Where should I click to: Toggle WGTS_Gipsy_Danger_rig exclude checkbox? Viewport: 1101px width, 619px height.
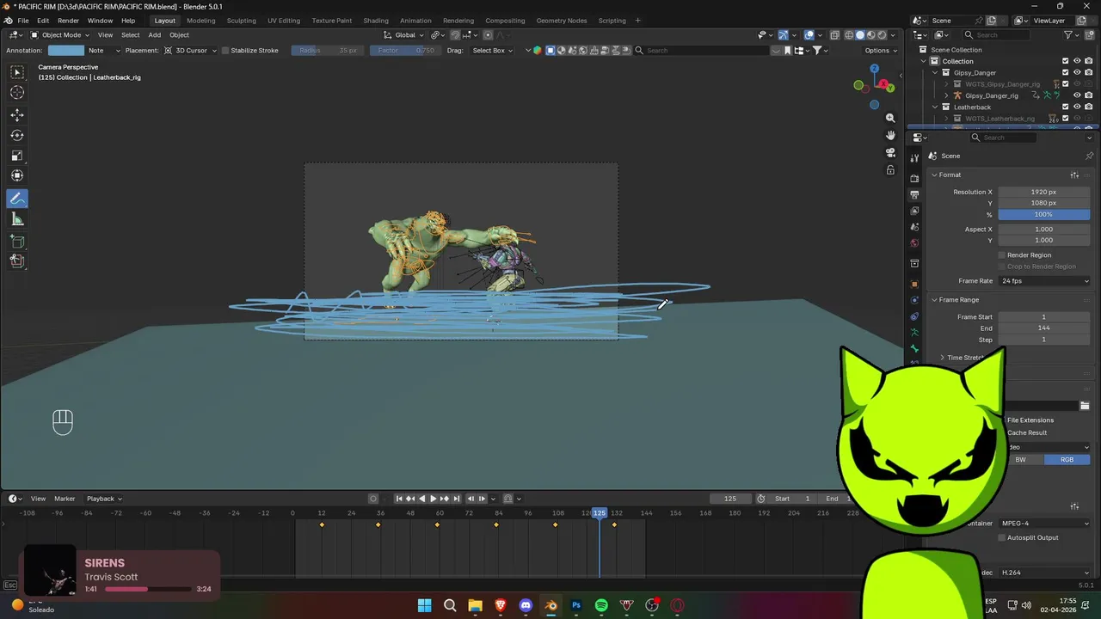pos(1065,84)
